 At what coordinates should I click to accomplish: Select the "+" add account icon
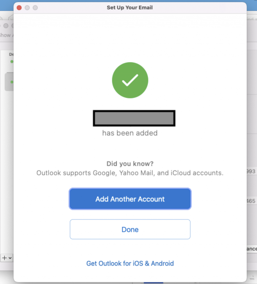click(x=4, y=258)
